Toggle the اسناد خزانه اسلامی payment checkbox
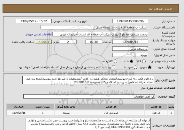Image resolution: width=184 pixels, height=130 pixels. pyautogui.click(x=113, y=67)
